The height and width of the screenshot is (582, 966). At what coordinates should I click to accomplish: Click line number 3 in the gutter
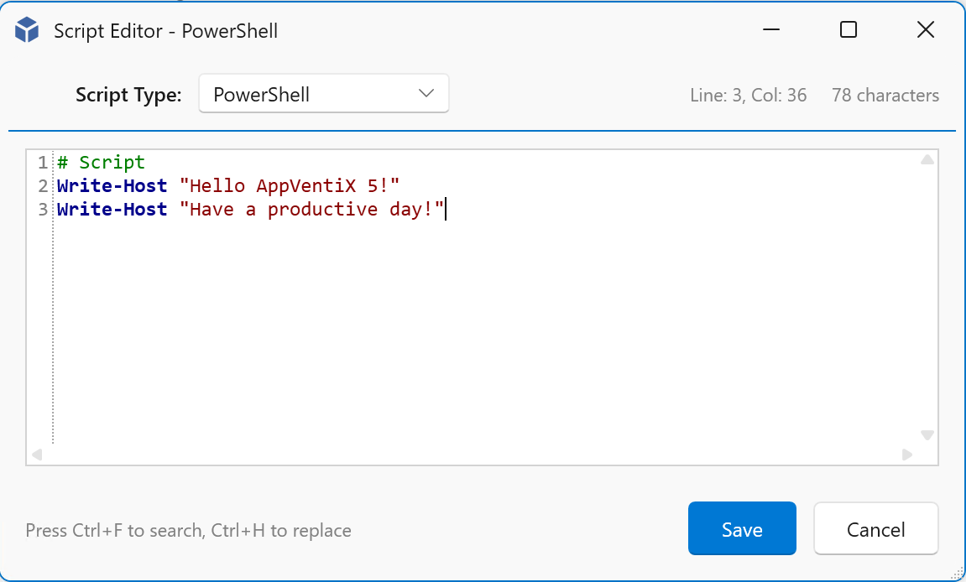(43, 210)
